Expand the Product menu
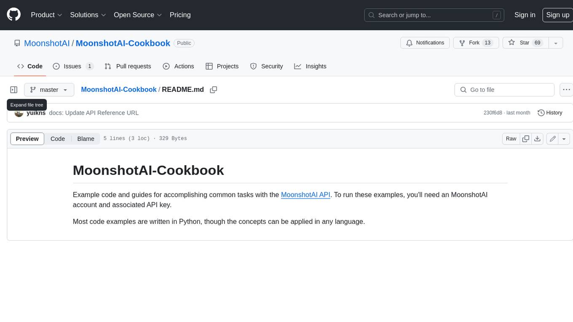573x322 pixels. [46, 15]
